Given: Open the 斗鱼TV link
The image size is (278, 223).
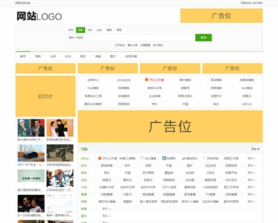Looking at the screenshot, I should [127, 194].
